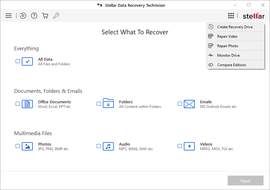
Task: Click the 'Select What To Recover' heading
Action: [135, 32]
